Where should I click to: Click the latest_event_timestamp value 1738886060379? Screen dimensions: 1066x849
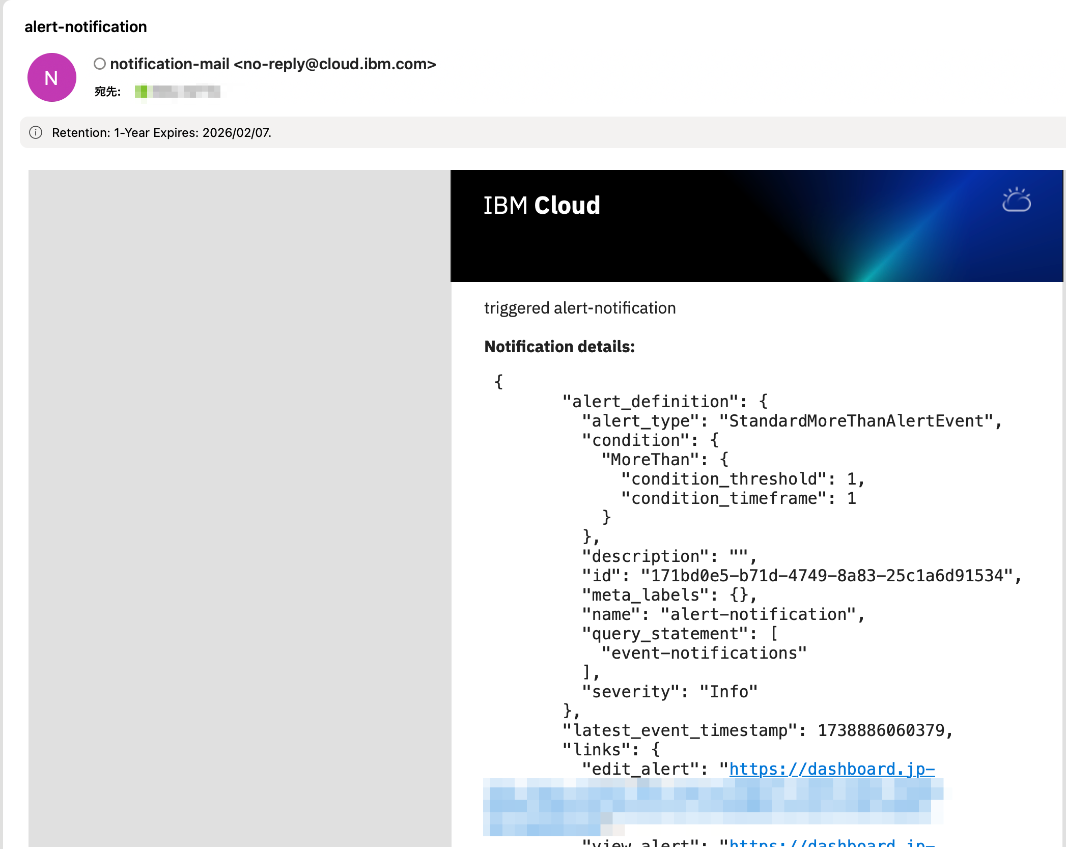click(x=881, y=730)
